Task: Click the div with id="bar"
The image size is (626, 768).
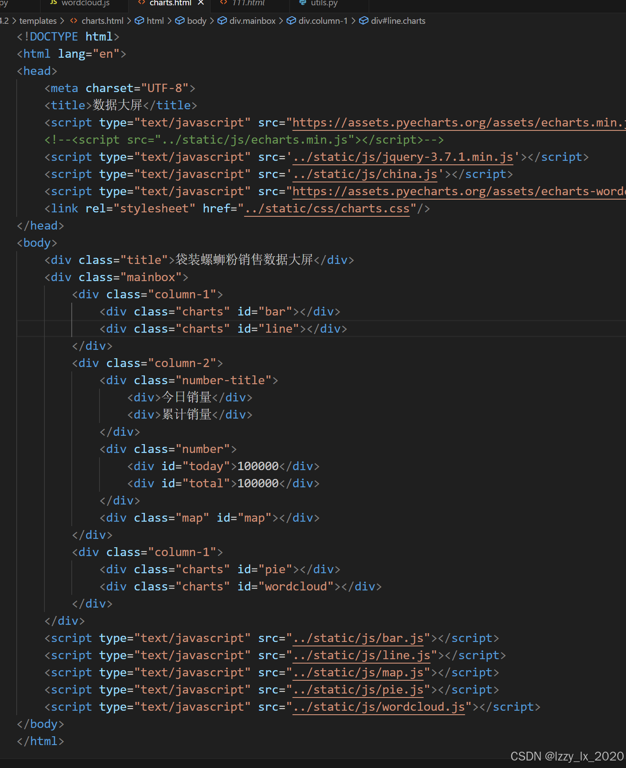Action: [x=220, y=312]
